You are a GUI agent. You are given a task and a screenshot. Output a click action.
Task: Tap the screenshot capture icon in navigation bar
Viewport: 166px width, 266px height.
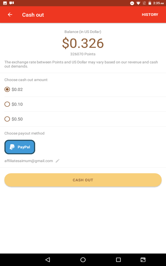pyautogui.click(x=143, y=260)
